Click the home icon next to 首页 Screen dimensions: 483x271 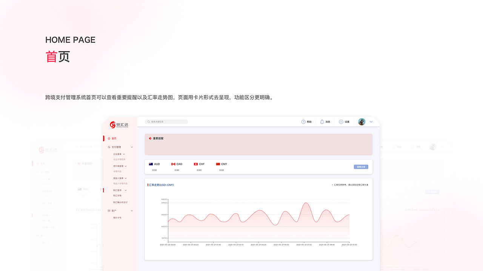[x=109, y=139]
